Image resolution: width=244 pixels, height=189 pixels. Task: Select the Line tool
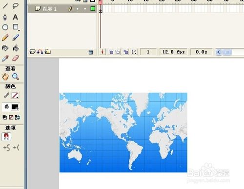pos(5,6)
